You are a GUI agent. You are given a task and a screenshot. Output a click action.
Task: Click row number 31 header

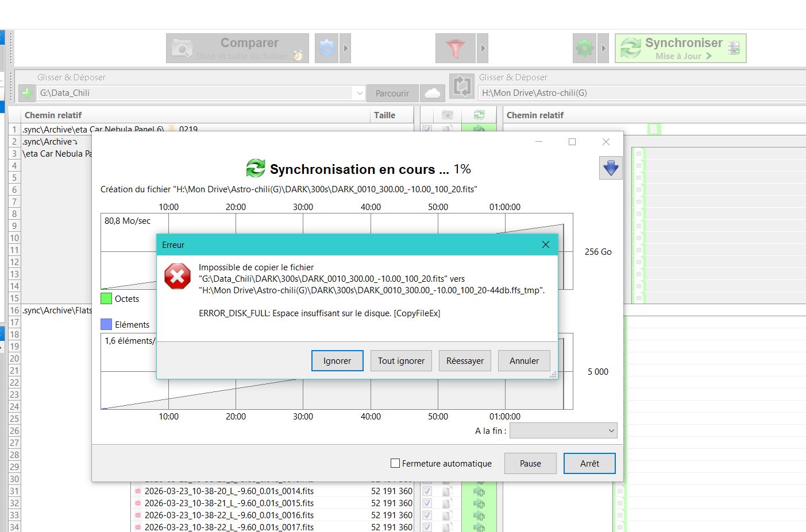point(14,491)
